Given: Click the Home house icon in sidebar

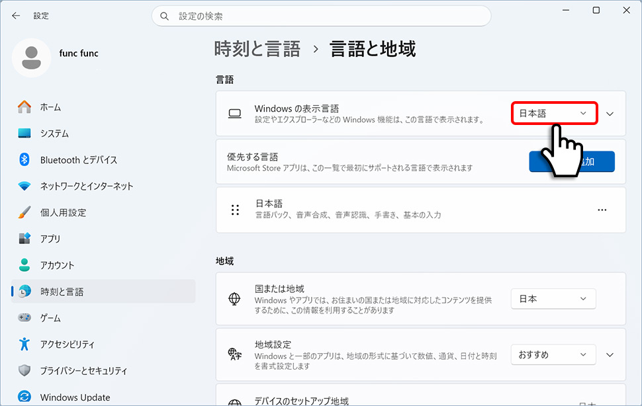Looking at the screenshot, I should 24,107.
